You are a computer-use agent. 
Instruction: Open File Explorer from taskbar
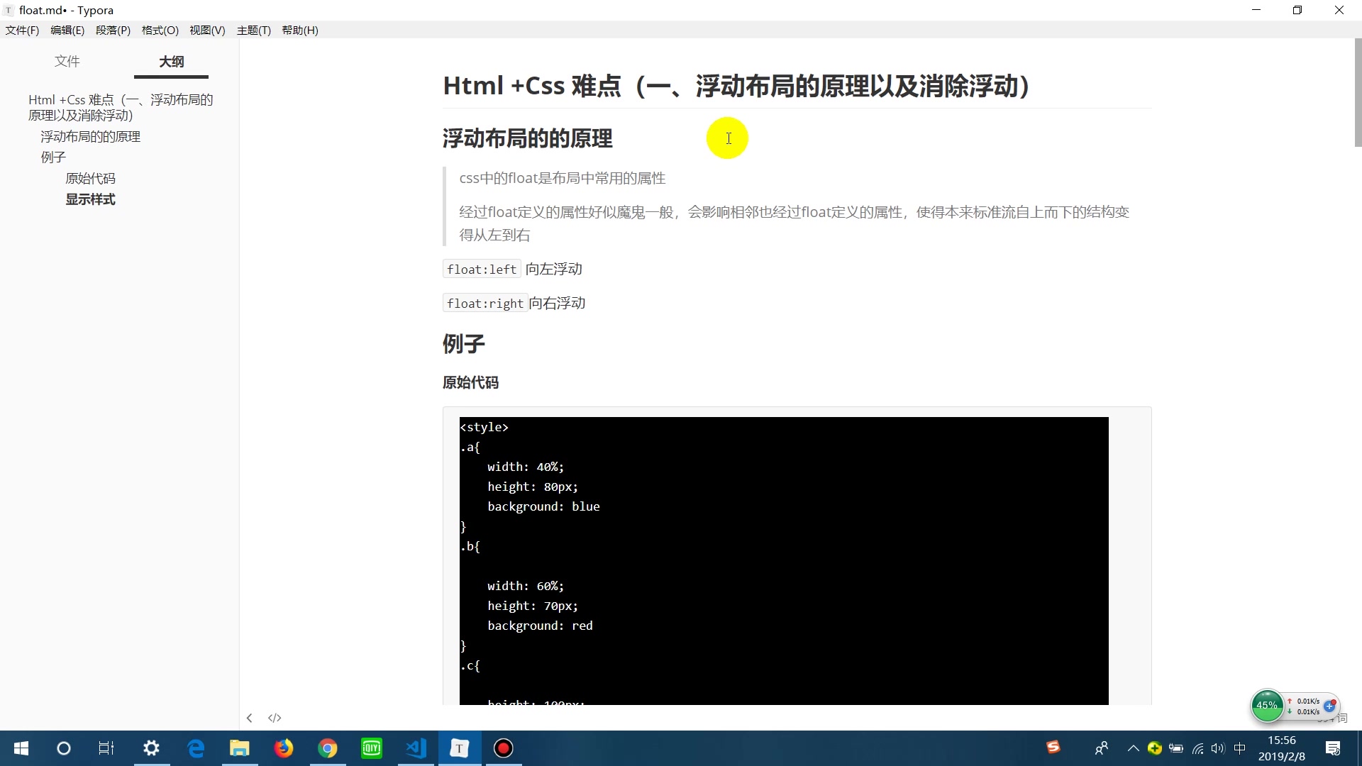240,748
